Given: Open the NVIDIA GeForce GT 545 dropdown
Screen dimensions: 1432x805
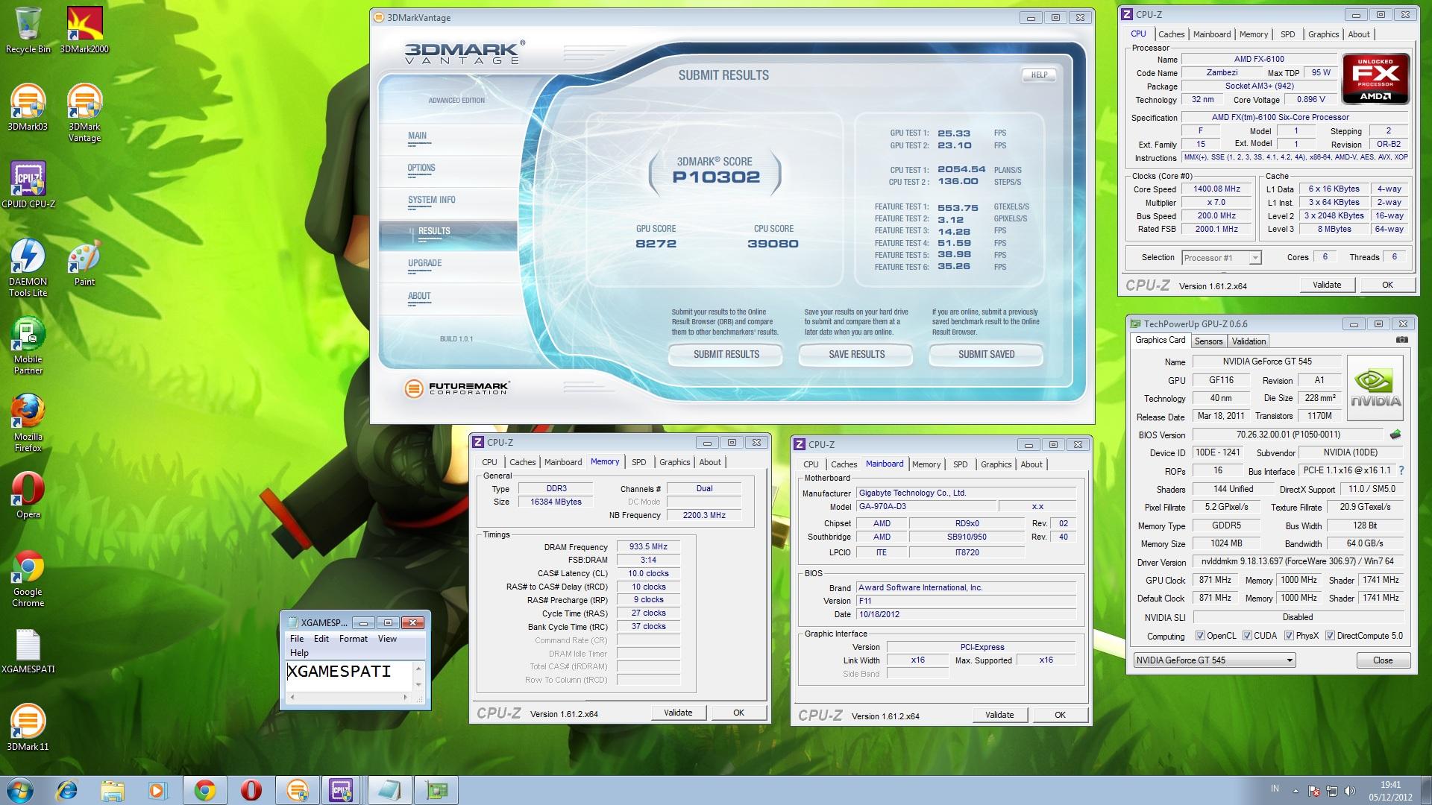Looking at the screenshot, I should [1214, 660].
